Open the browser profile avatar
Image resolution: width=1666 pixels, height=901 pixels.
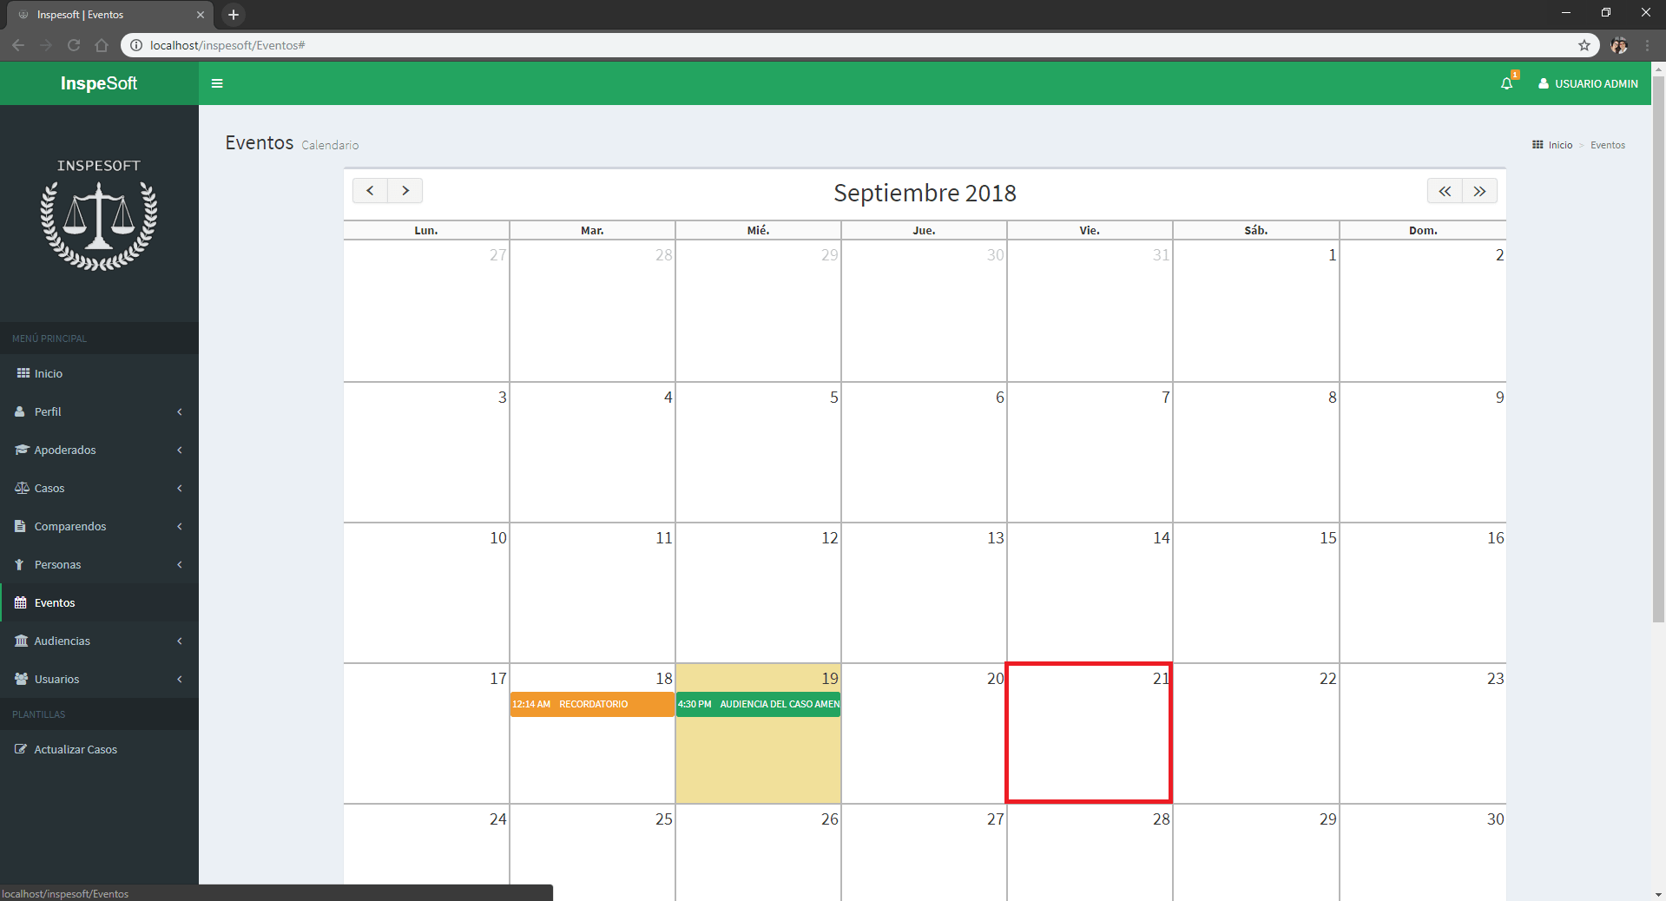click(x=1619, y=45)
